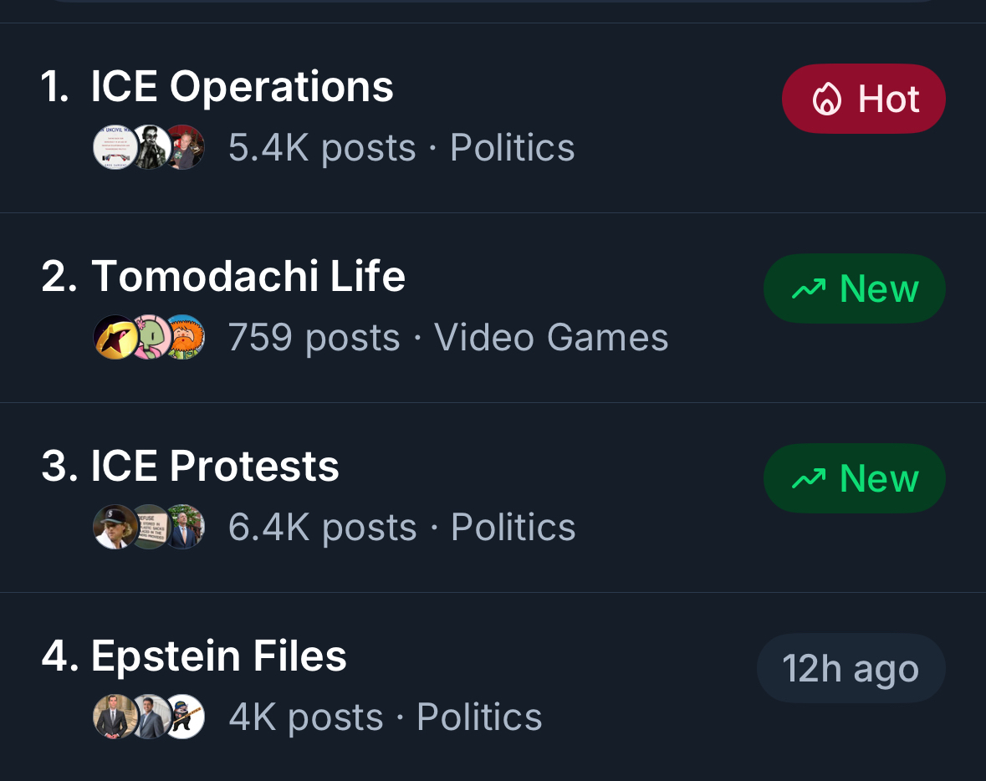The width and height of the screenshot is (986, 781).
Task: Click the baseball cap avatar under ICE Protests
Action: tap(114, 528)
